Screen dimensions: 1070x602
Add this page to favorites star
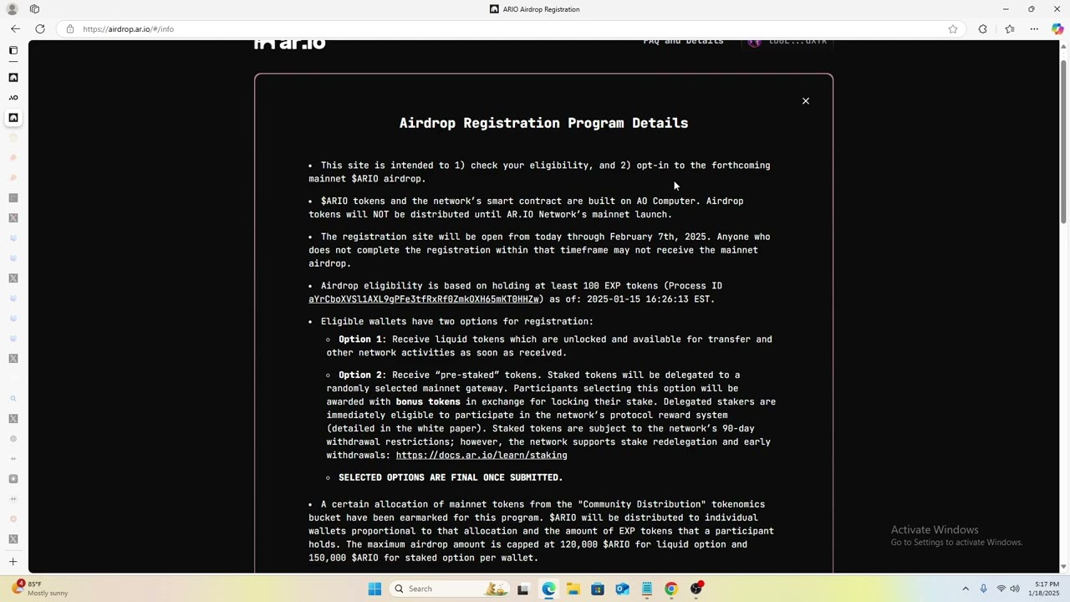953,29
